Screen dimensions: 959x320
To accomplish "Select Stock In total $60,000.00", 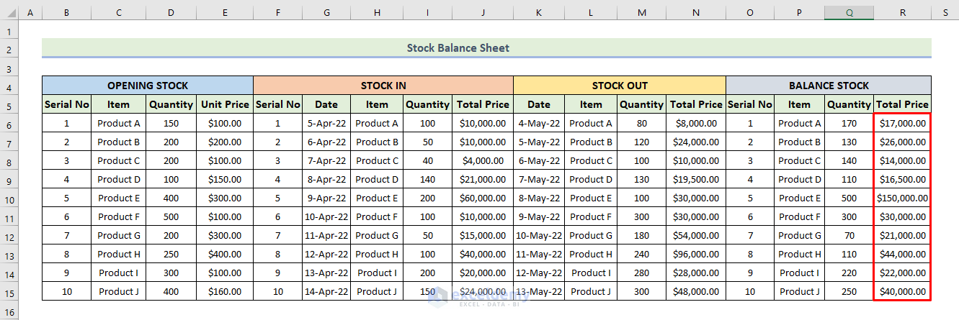I will pos(483,198).
